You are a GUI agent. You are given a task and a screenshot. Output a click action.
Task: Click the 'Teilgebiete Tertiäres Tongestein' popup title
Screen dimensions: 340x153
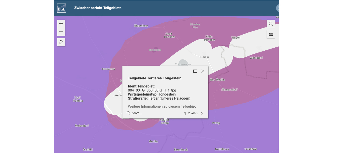pyautogui.click(x=154, y=78)
